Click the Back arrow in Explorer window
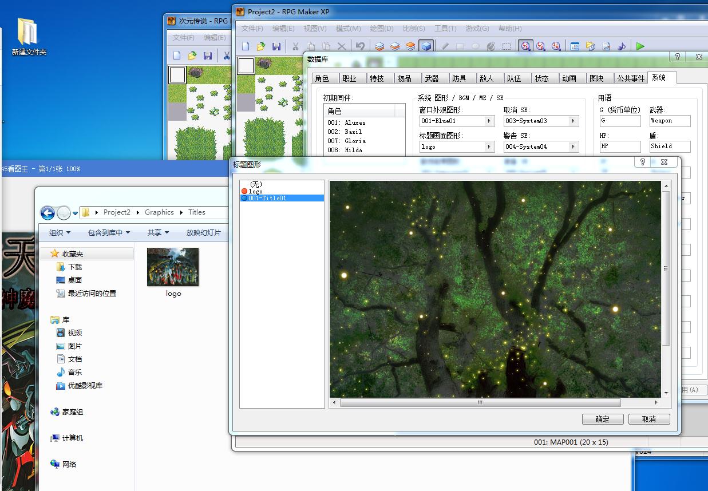This screenshot has width=708, height=491. pyautogui.click(x=48, y=213)
